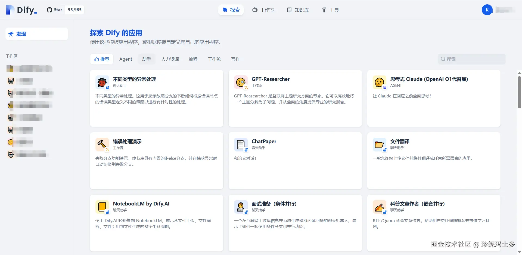This screenshot has width=522, height=255.
Task: Click the 55,985 star count
Action: click(75, 10)
